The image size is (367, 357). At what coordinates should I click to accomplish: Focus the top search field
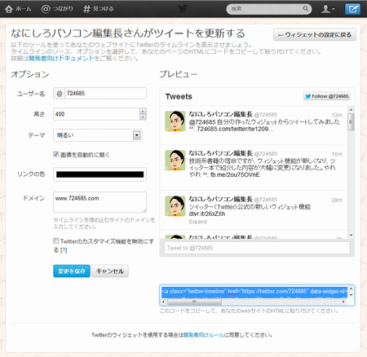click(x=269, y=9)
